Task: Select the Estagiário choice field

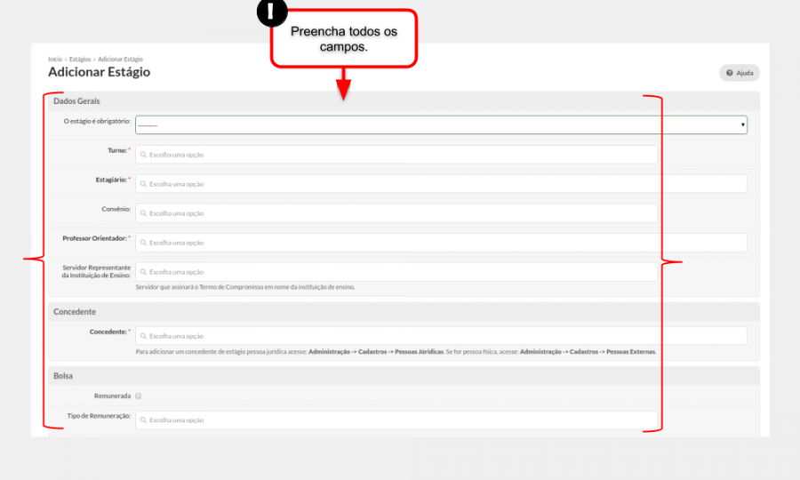Action: pyautogui.click(x=441, y=184)
